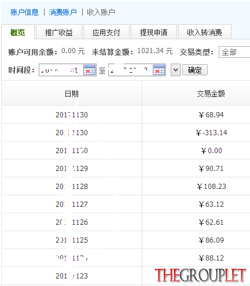250x286 pixels.
Task: Switch to the 应用支付 tab
Action: click(x=106, y=32)
